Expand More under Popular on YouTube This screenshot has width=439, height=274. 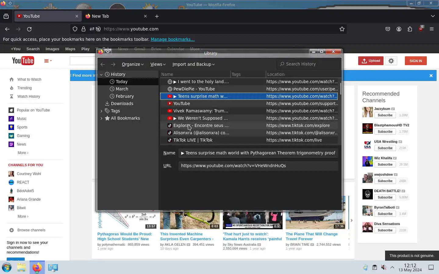[x=23, y=153]
